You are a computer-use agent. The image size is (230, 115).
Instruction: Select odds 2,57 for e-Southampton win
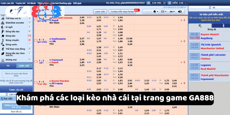[x=82, y=39]
